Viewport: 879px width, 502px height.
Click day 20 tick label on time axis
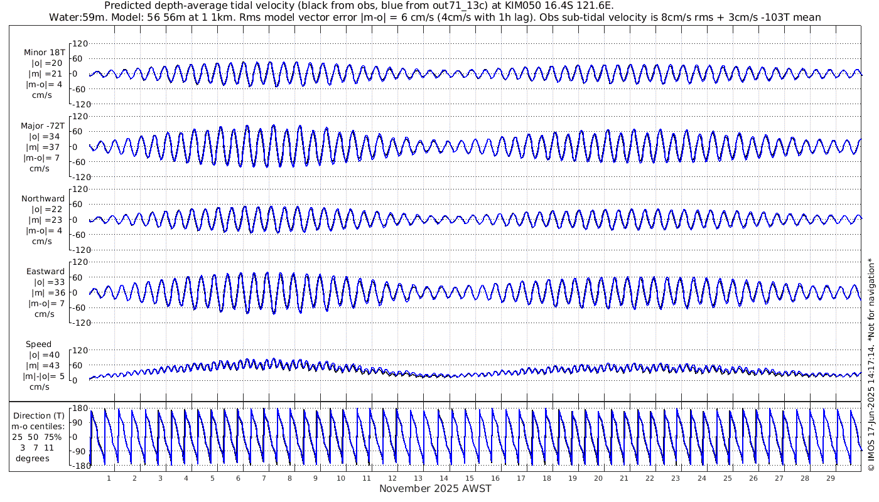598,478
